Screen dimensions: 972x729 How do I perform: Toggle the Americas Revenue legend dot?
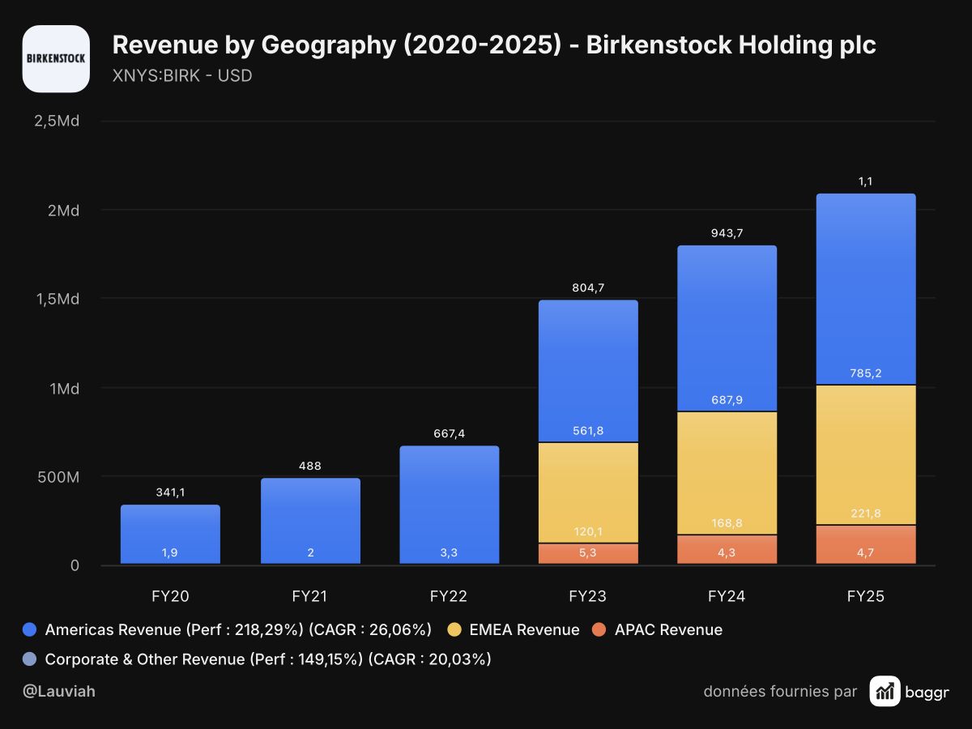[30, 630]
